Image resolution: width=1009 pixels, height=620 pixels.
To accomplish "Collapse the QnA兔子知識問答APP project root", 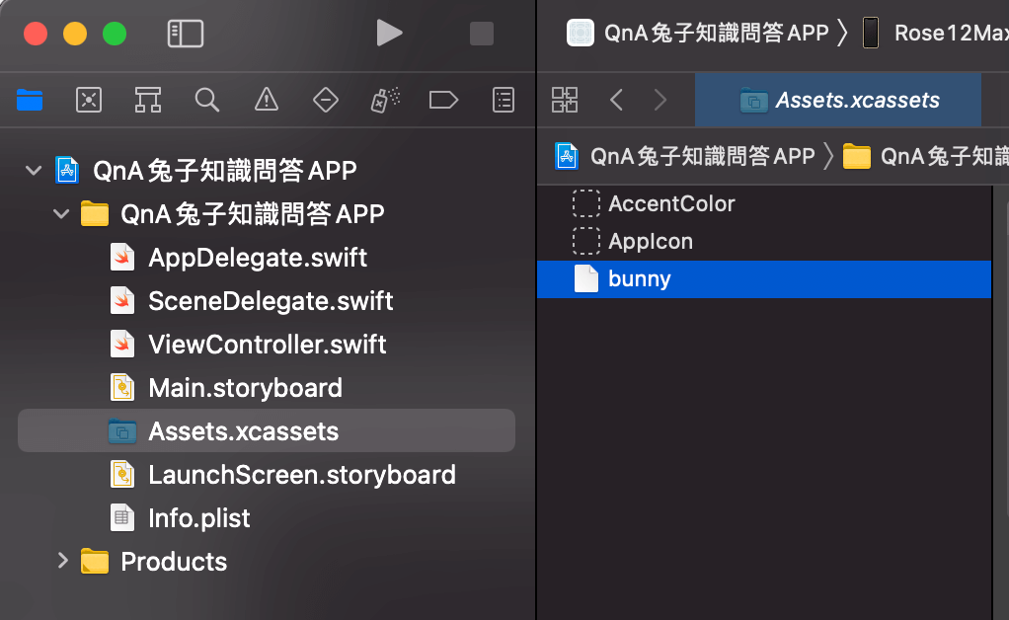I will tap(33, 169).
